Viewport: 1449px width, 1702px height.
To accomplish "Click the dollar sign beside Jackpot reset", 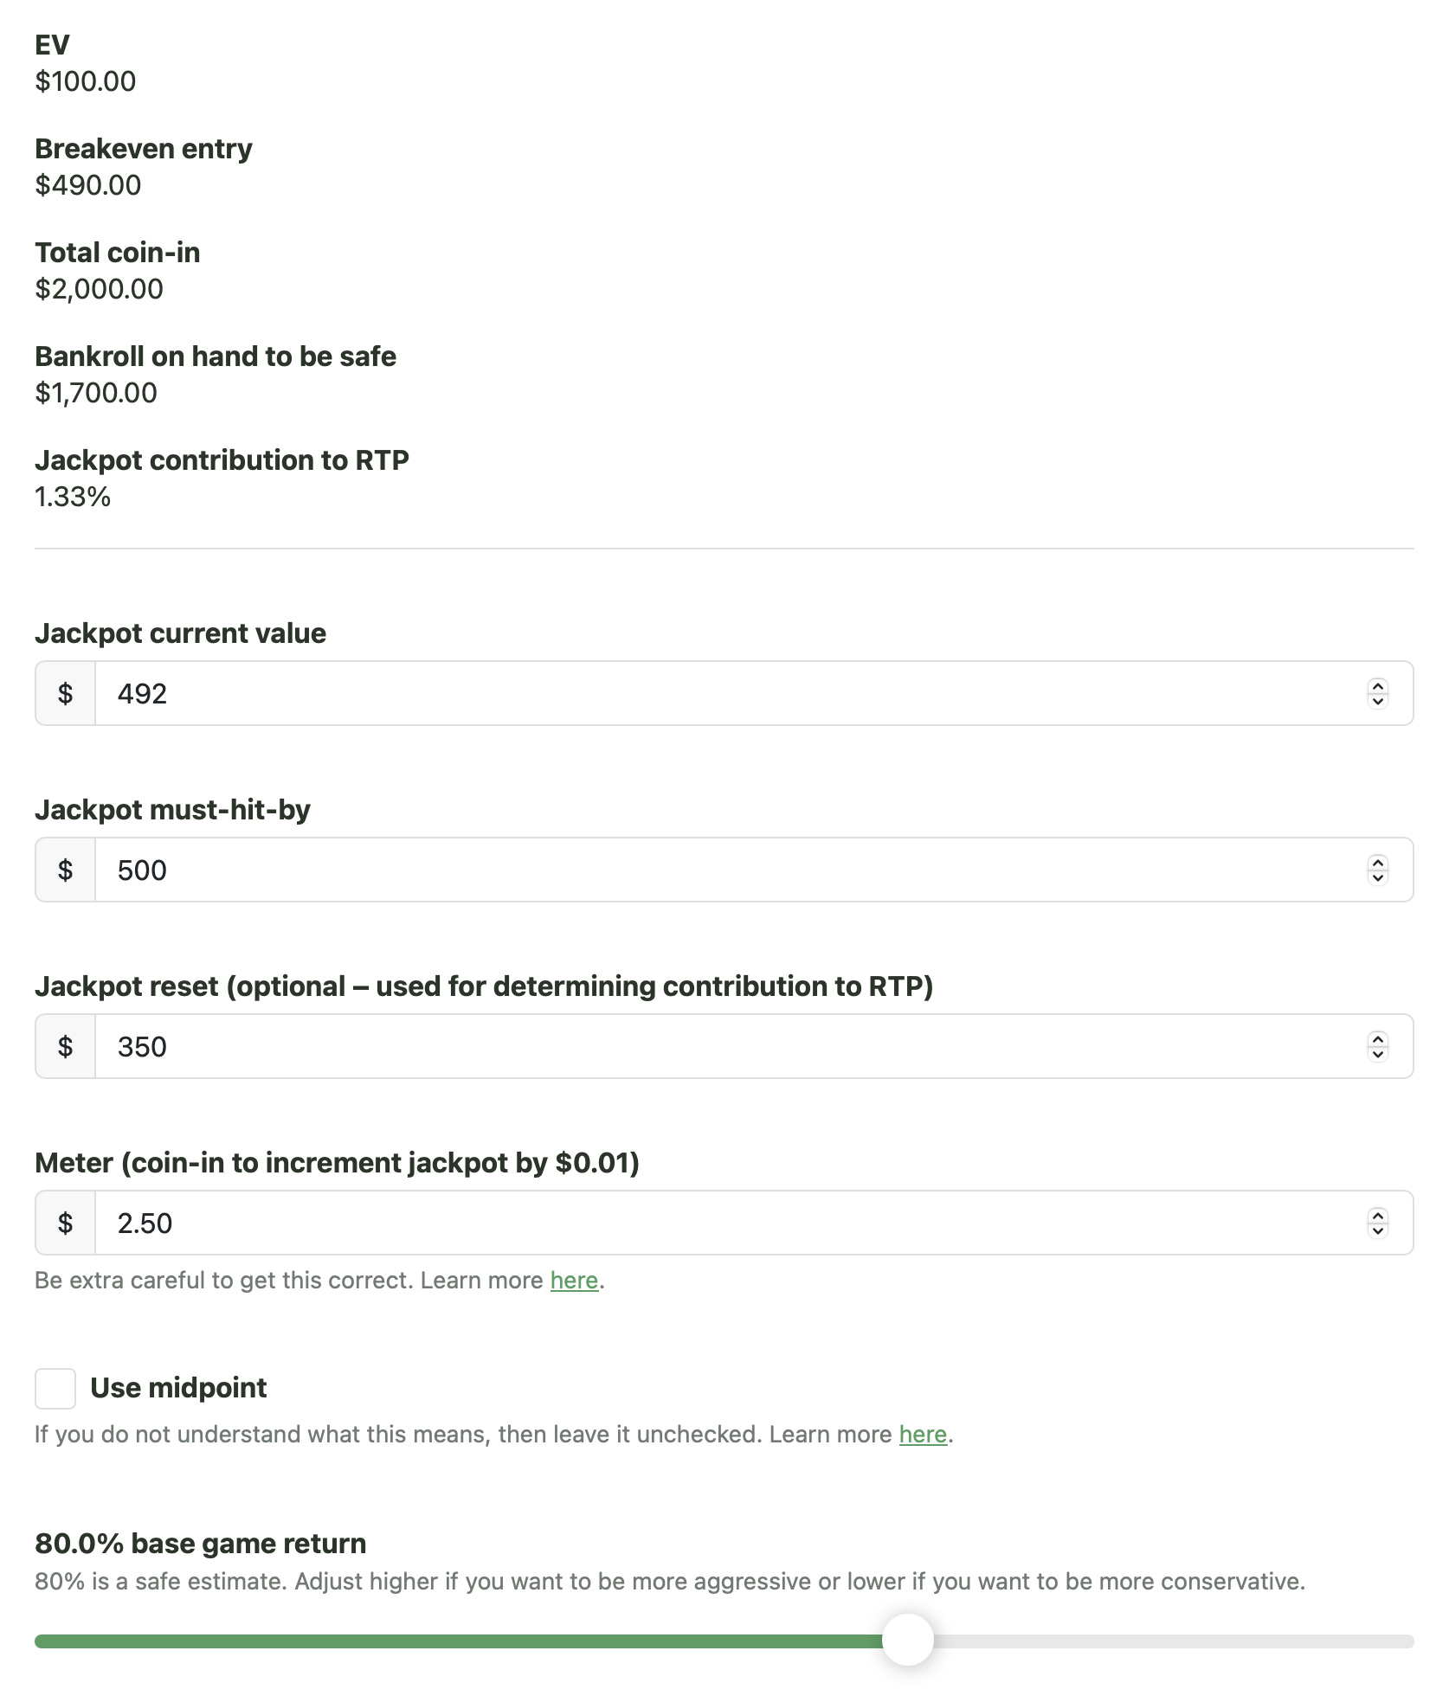I will point(66,1046).
